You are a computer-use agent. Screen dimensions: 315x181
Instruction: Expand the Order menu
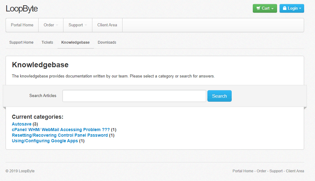(51, 25)
